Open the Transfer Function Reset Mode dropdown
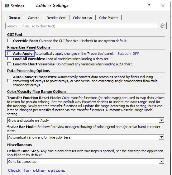Viewport: 172px width, 175px height. [86, 120]
